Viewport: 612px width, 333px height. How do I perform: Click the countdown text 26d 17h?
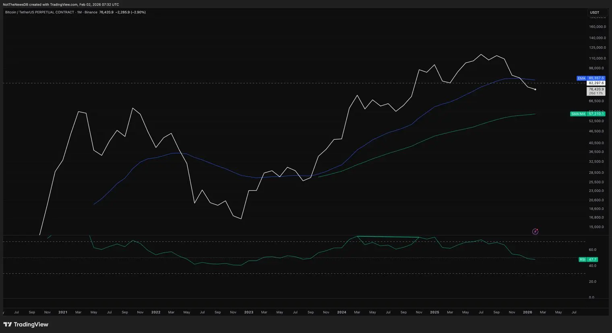click(596, 93)
